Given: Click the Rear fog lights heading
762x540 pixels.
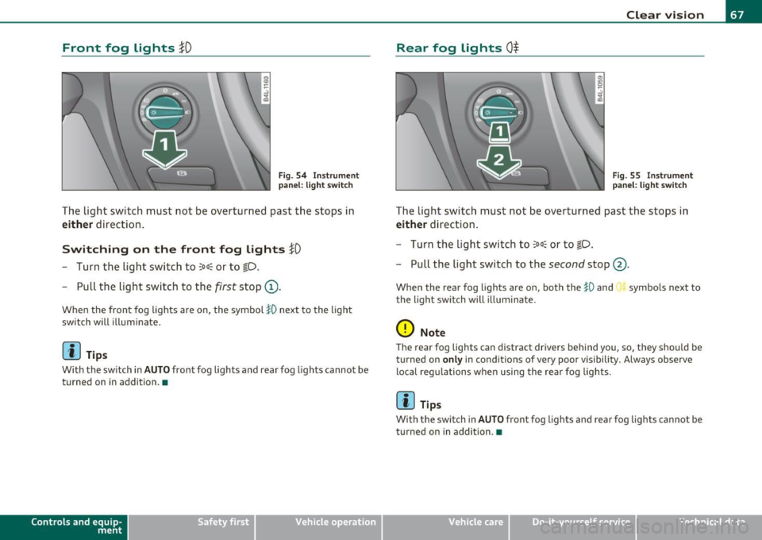Looking at the screenshot, I should click(x=457, y=48).
